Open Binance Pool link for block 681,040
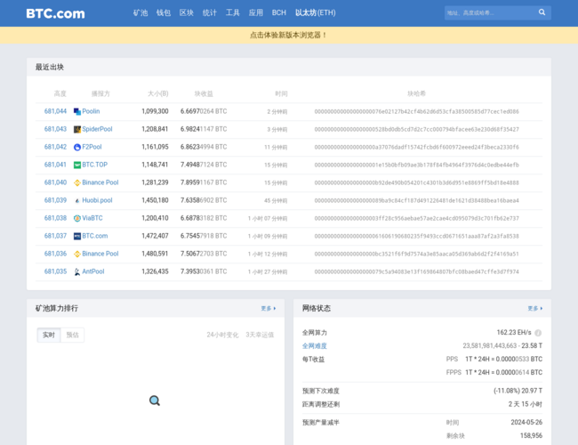 tap(100, 182)
